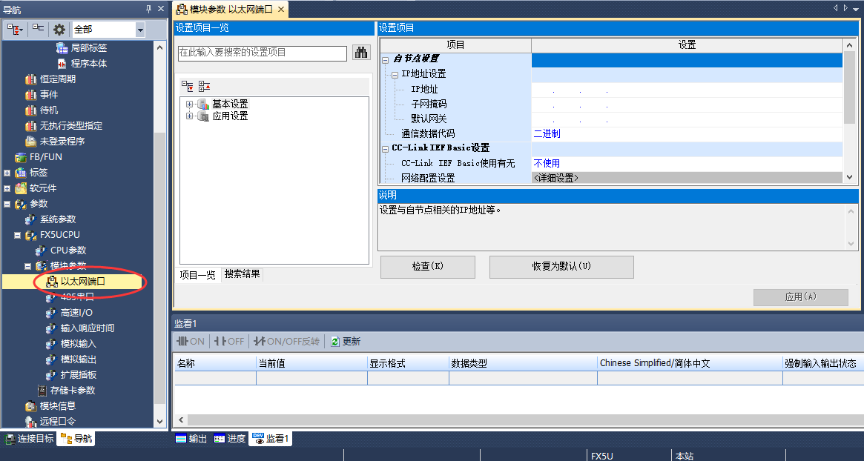Image resolution: width=864 pixels, height=461 pixels.
Task: Click the 待机 icon in the tree
Action: click(x=31, y=110)
